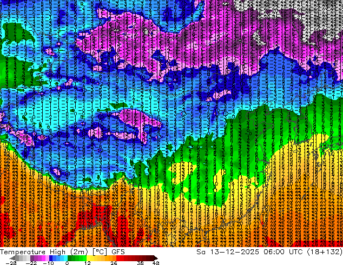The height and width of the screenshot is (265, 343).
Task: Click the '12' value on the color scale
Action: tap(88, 263)
